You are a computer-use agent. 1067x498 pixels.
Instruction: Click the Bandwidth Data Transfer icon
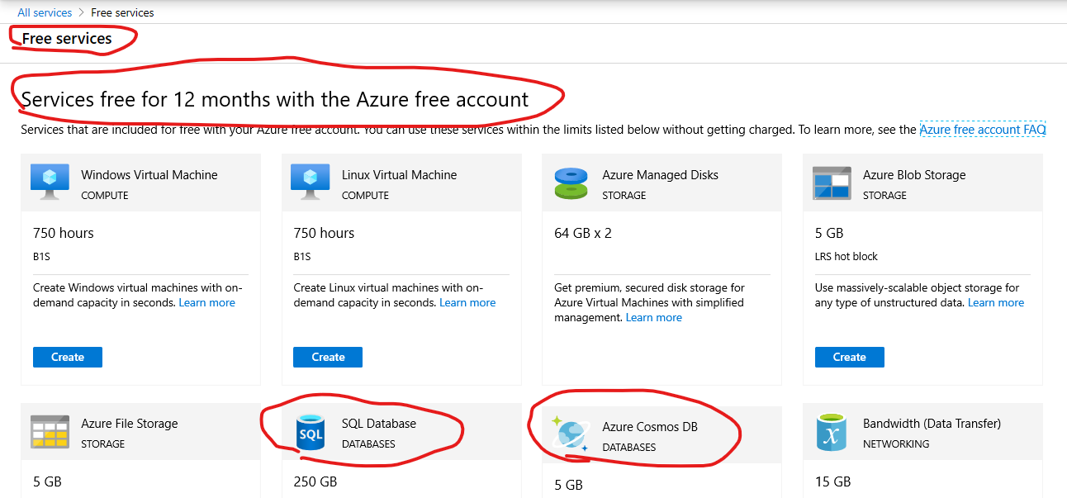pos(832,432)
